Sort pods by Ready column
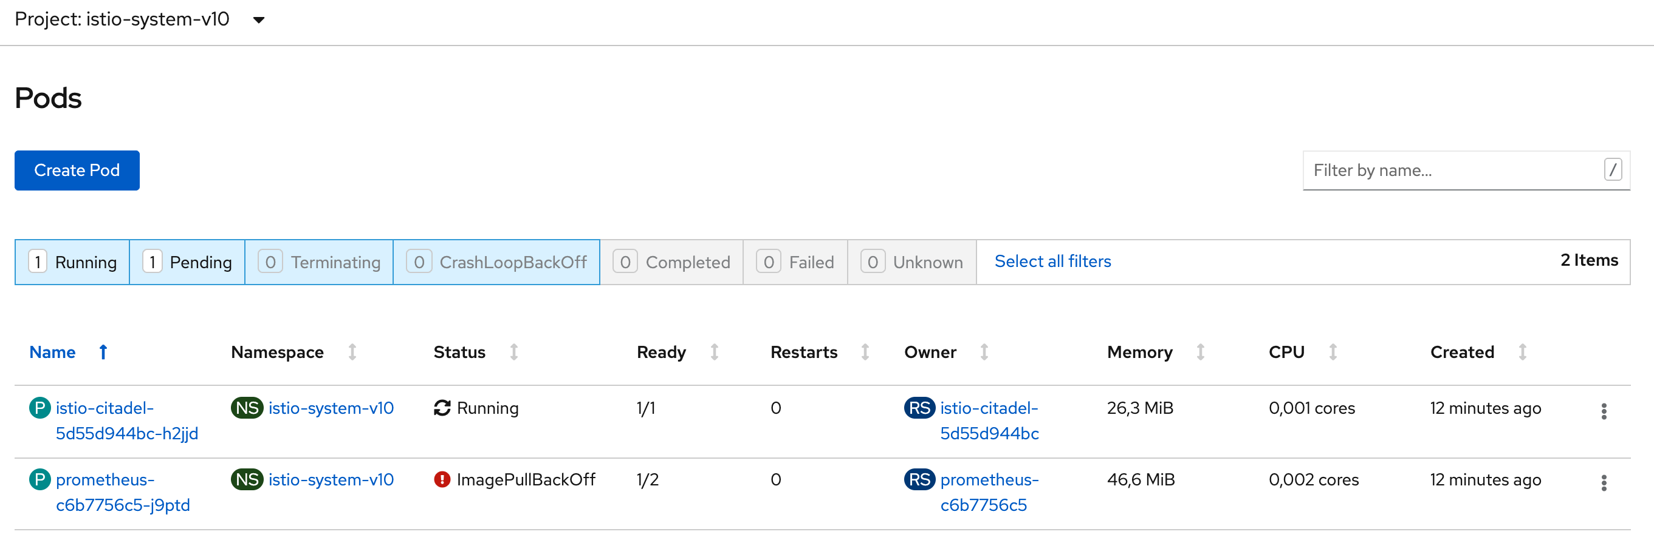Image resolution: width=1654 pixels, height=557 pixels. [661, 352]
